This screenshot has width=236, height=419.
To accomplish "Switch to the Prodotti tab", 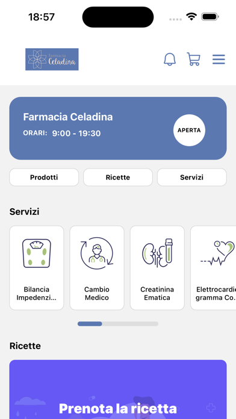I will [x=44, y=177].
